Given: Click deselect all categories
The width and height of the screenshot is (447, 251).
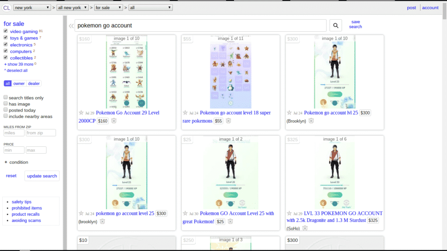Looking at the screenshot, I should point(16,71).
